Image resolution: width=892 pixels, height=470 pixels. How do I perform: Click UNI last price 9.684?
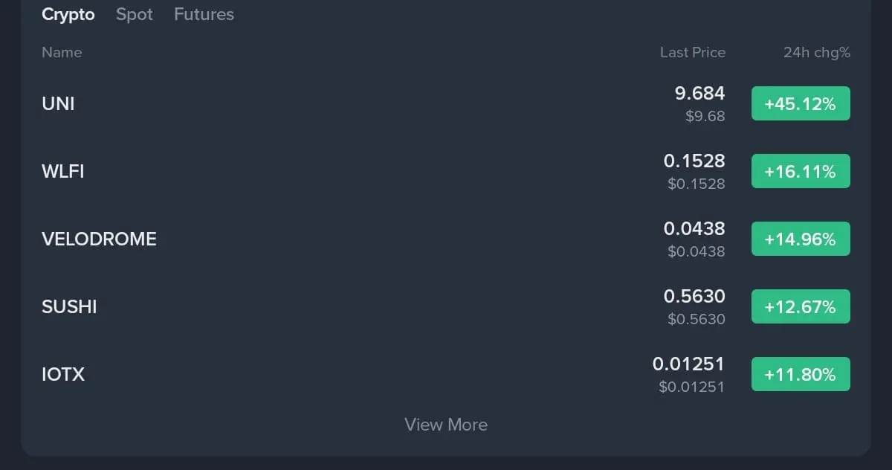[x=699, y=93]
